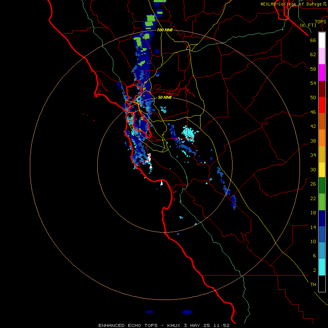Click the K FT units label
The height and width of the screenshot is (328, 328).
coord(308,25)
